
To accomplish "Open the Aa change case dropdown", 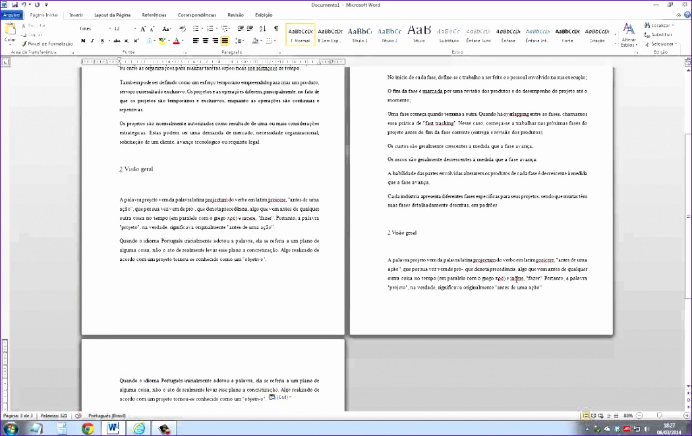I will click(x=166, y=29).
